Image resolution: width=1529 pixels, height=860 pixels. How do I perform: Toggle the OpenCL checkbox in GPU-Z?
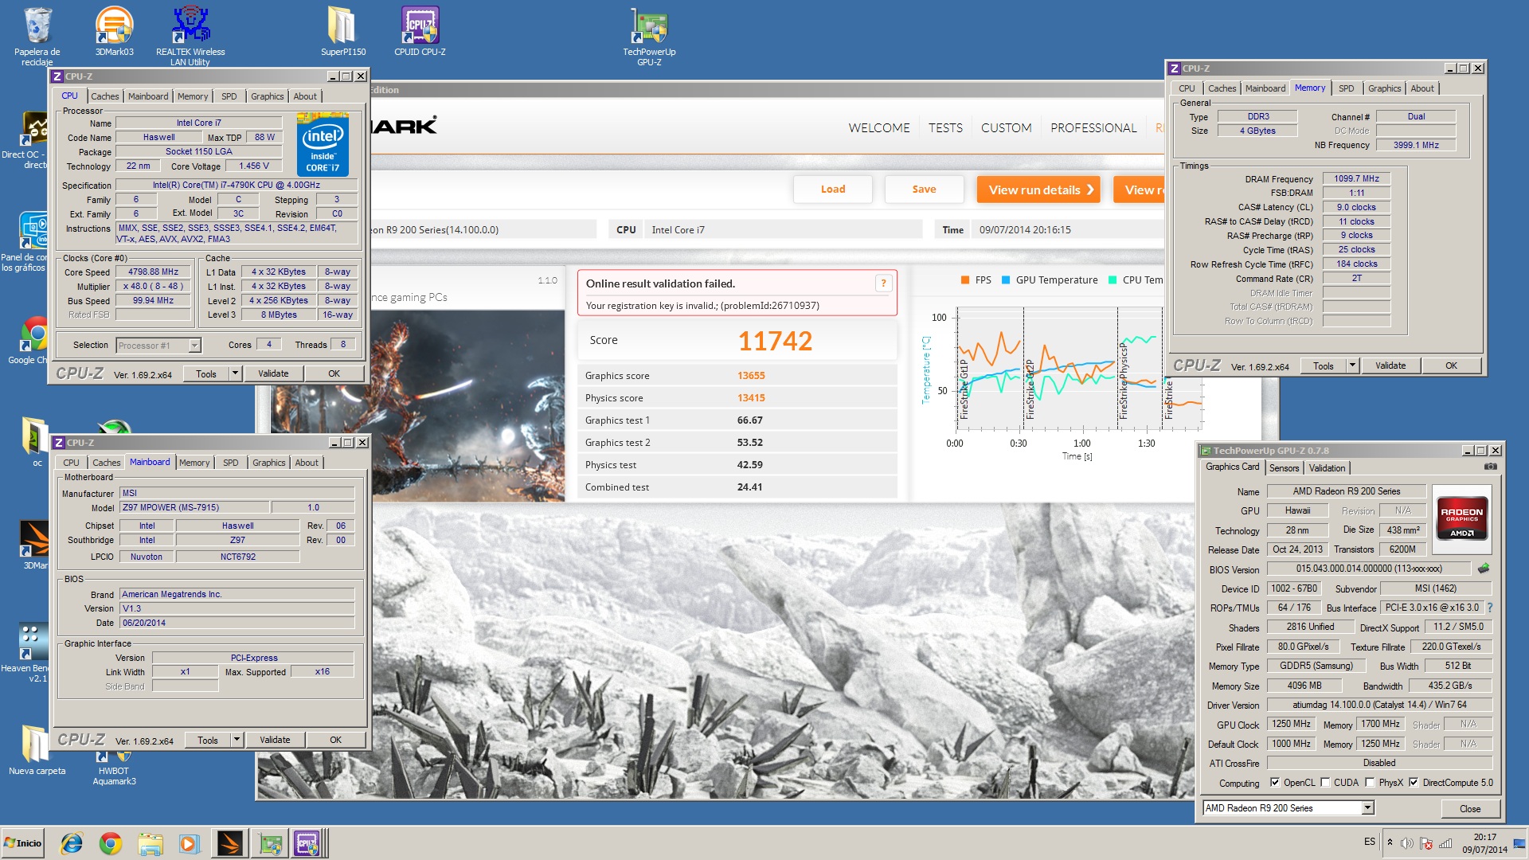(1275, 783)
